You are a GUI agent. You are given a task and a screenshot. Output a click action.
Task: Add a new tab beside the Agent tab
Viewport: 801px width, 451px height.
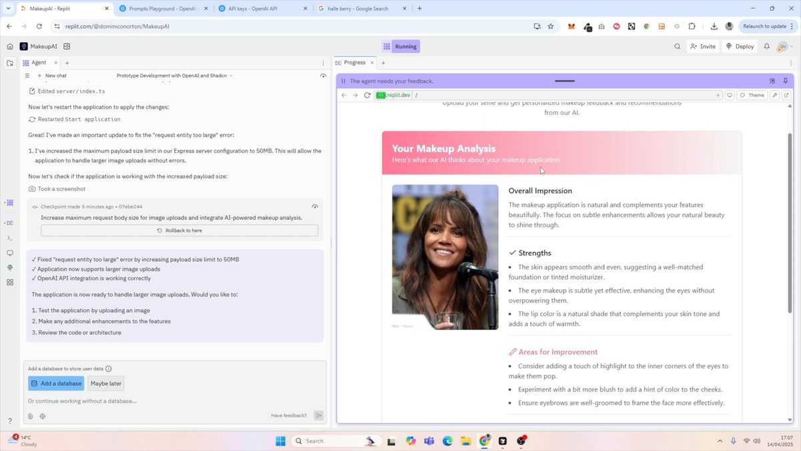(67, 63)
